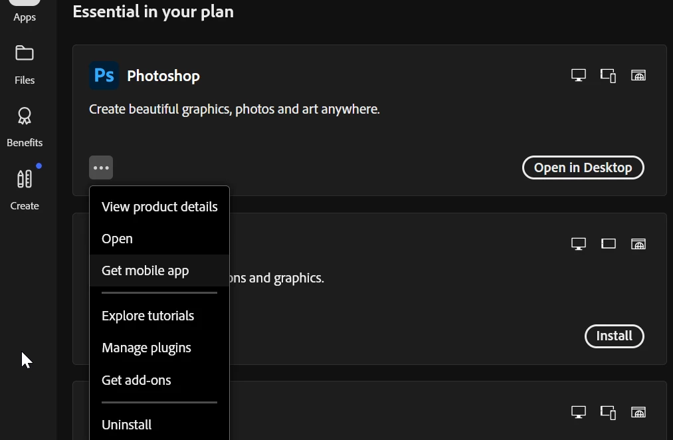Viewport: 673px width, 440px height.
Task: Choose Uninstall from Photoshop menu
Action: [x=127, y=425]
